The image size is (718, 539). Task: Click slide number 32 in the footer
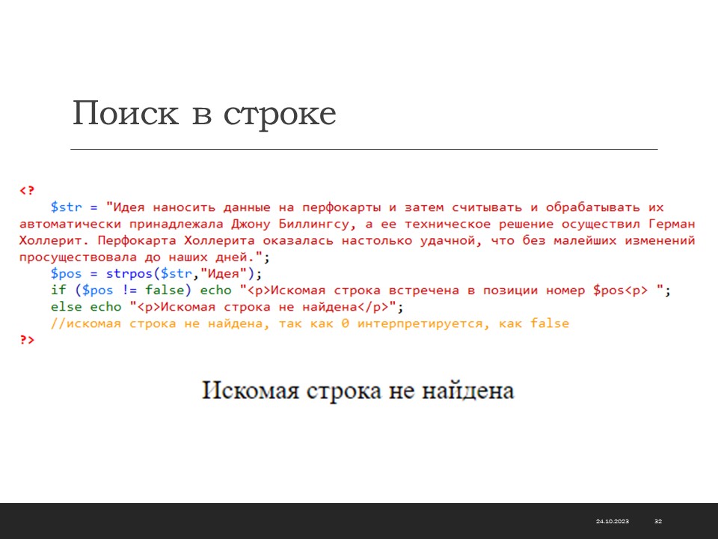[658, 521]
